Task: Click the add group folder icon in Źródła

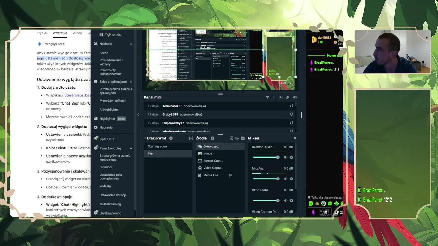Action: [243, 138]
